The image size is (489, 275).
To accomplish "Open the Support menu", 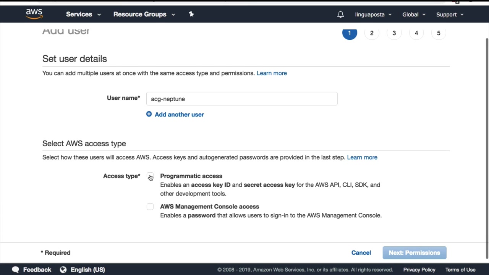I will coord(450,15).
